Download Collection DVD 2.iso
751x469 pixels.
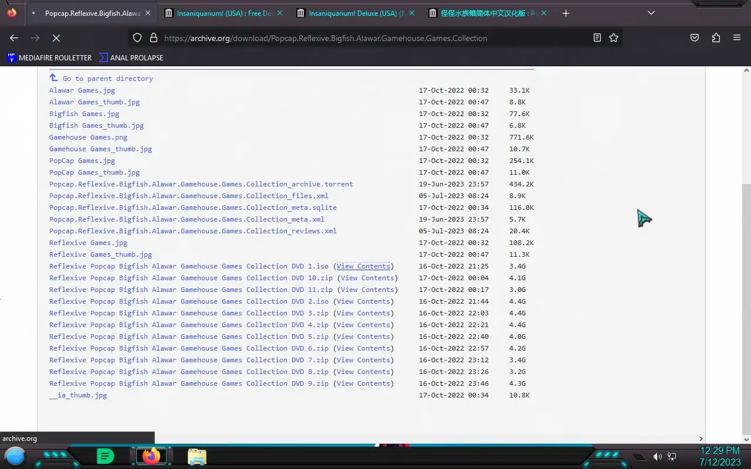click(189, 301)
